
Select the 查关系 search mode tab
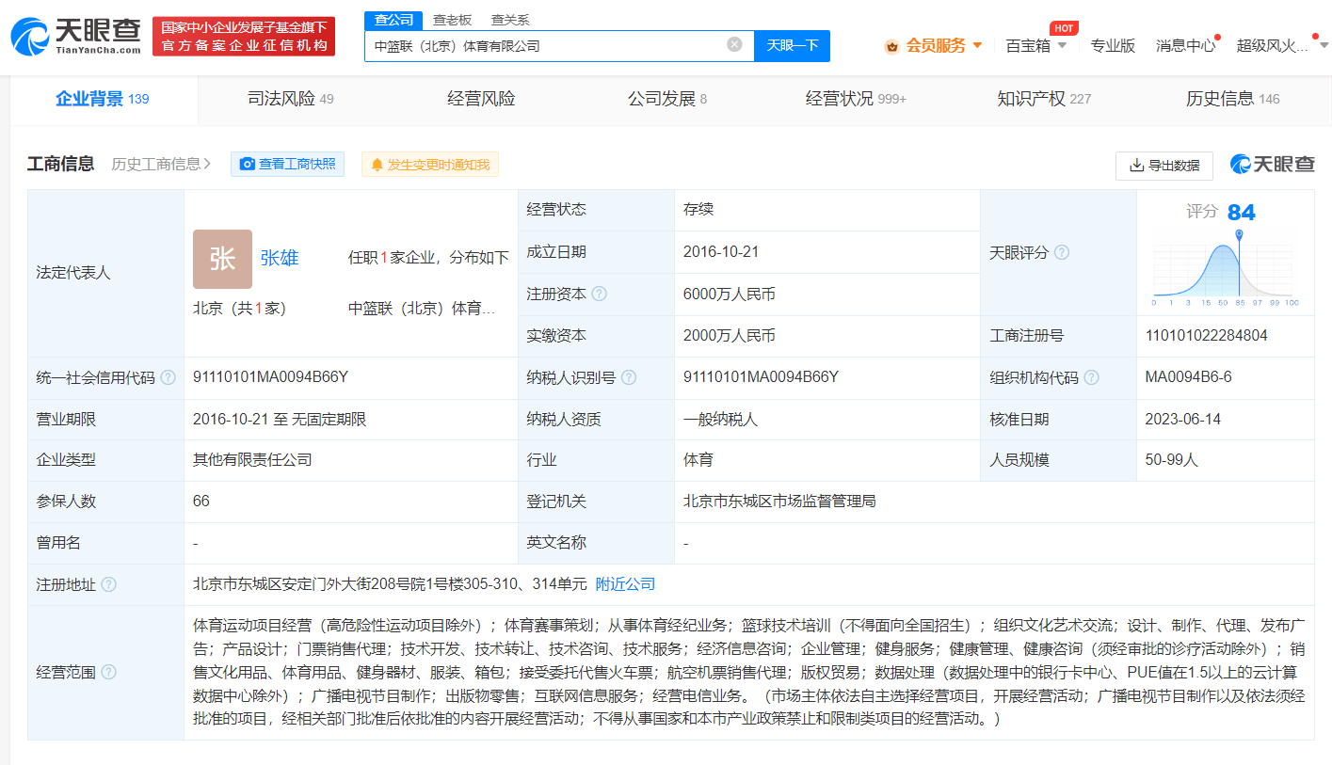click(x=510, y=20)
